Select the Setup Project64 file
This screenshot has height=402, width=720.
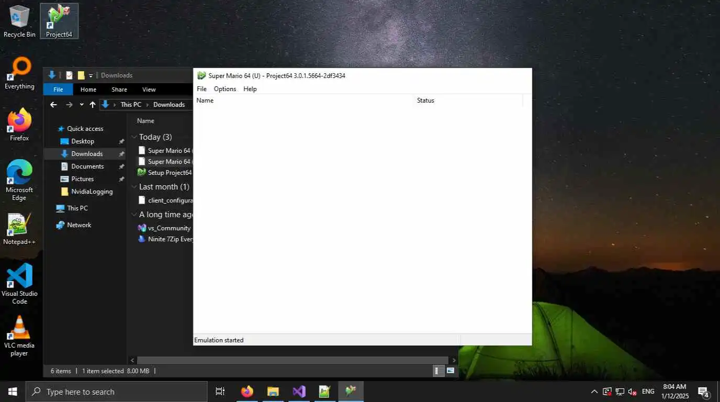165,173
